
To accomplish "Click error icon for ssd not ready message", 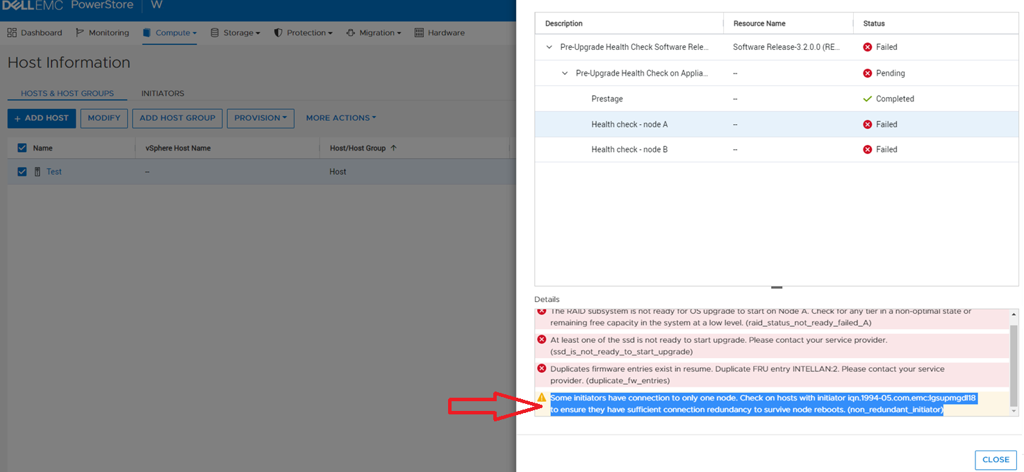I will click(x=542, y=339).
